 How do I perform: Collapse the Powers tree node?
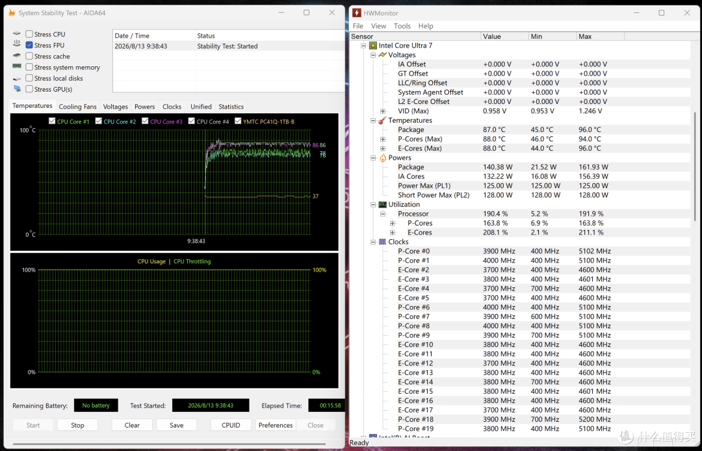(373, 158)
